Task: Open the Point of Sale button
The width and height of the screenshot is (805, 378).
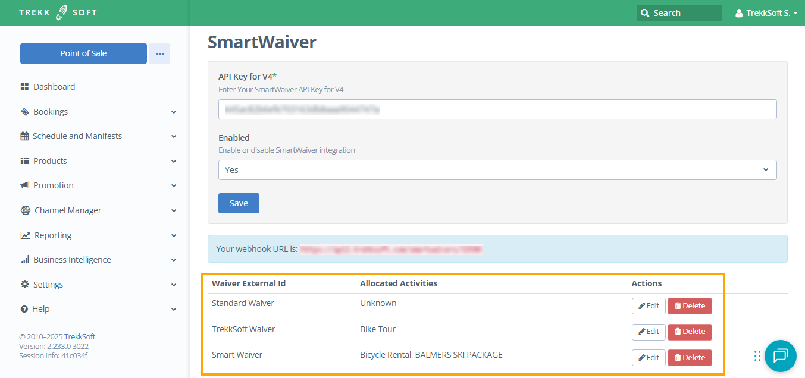Action: pyautogui.click(x=83, y=53)
